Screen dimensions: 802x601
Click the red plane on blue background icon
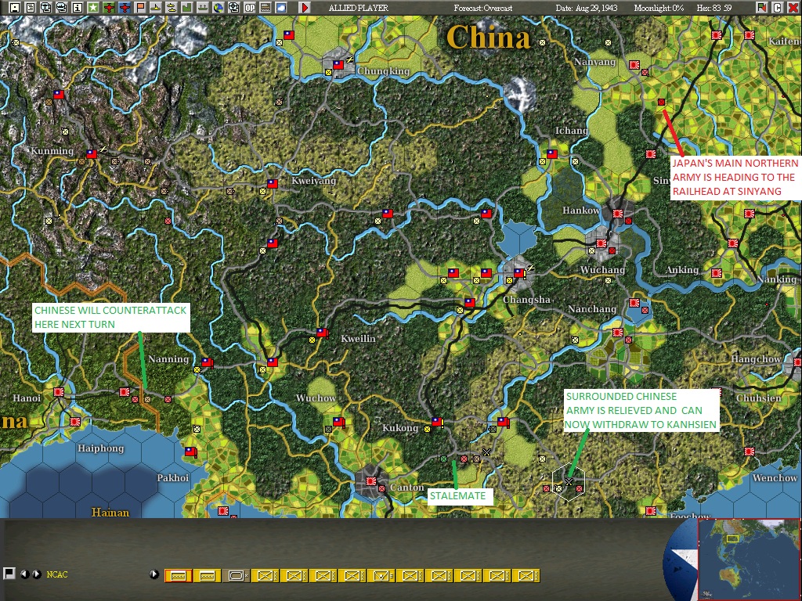coord(125,7)
